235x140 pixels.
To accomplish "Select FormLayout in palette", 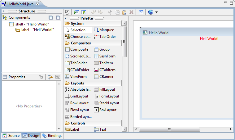I will pos(107,96).
